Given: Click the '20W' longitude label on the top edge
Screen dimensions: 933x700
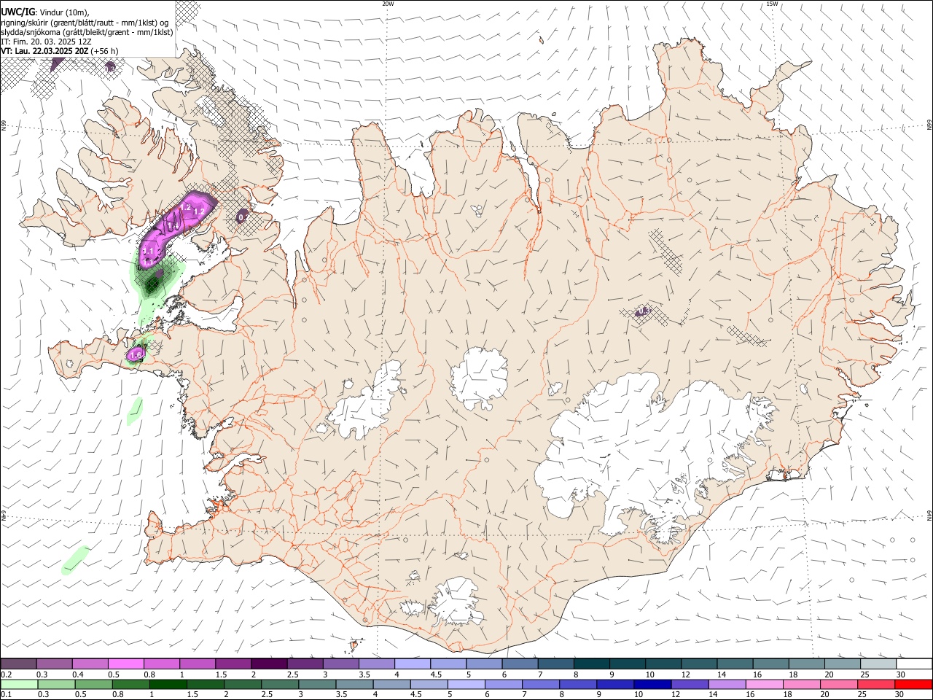Looking at the screenshot, I should 388,4.
